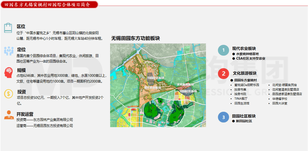Image resolution: width=308 pixels, height=151 pixels.
Task: Click the gold dollar coin icon beside 投资
Action: click(x=9, y=94)
